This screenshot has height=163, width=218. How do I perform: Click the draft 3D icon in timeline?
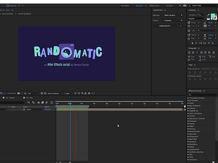34,103
